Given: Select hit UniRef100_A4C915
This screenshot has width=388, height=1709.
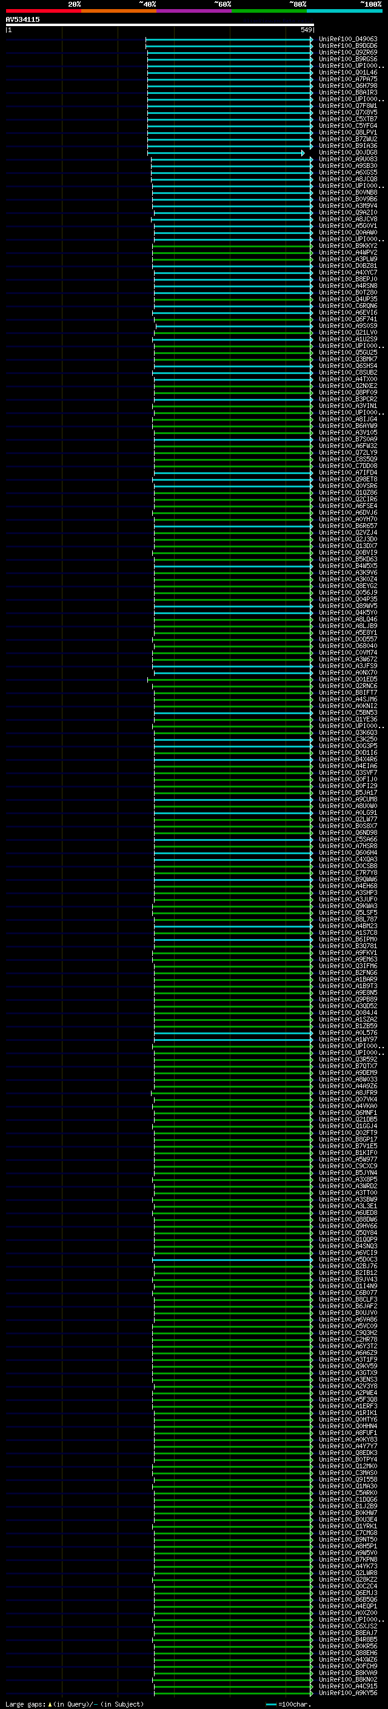Looking at the screenshot, I should (347, 1687).
